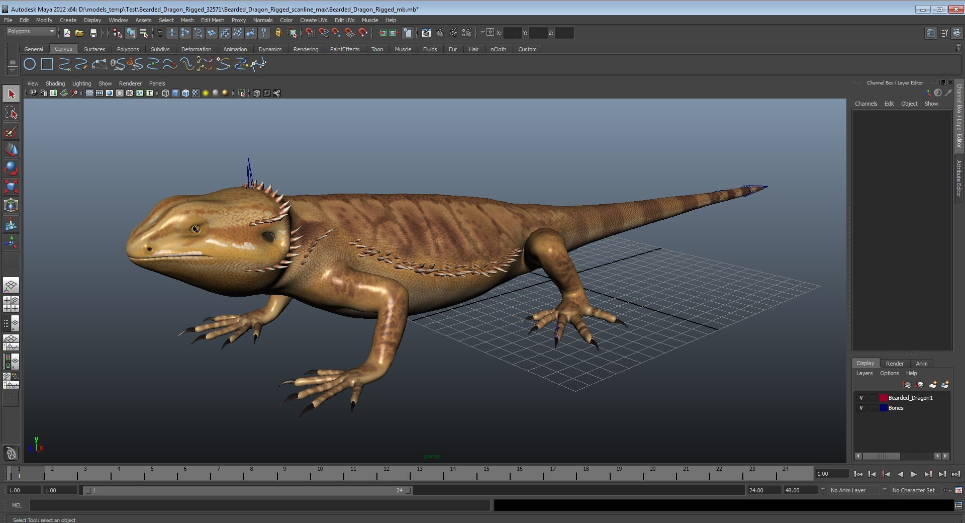965x523 pixels.
Task: Expand the selection mask dropdown in status line
Action: [x=160, y=33]
